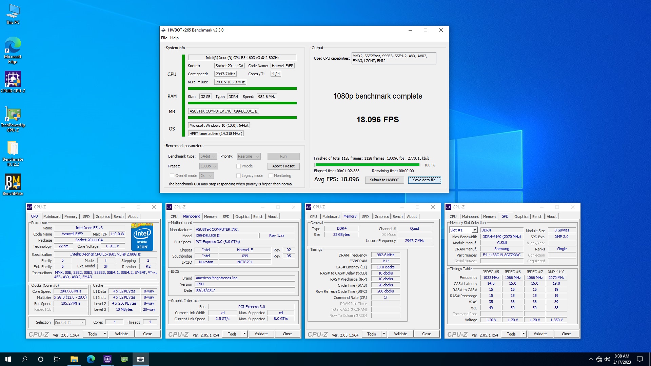Open Benchmate 10.12.2 folder icon
The width and height of the screenshot is (651, 366).
coord(13,154)
